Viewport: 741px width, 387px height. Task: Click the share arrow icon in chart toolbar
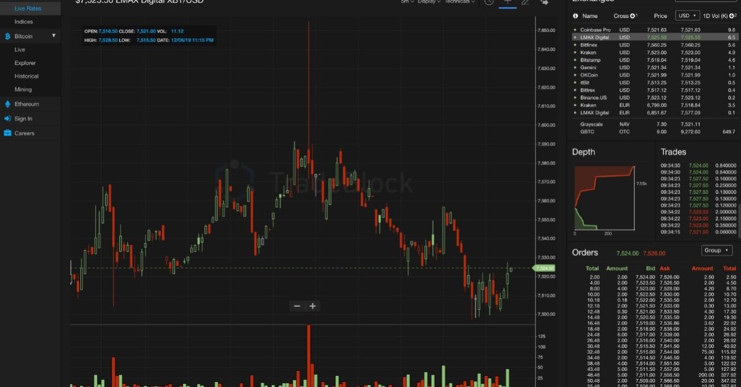(x=544, y=2)
